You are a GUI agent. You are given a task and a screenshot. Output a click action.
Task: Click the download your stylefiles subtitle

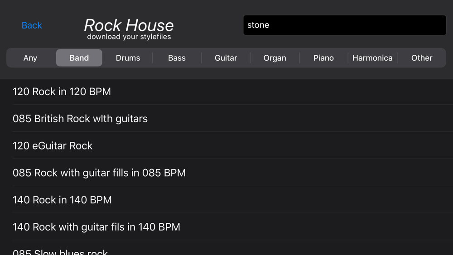(129, 37)
